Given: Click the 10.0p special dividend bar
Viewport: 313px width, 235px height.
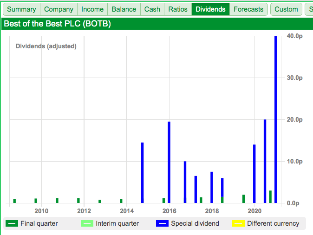Looking at the screenshot, I should point(185,182).
